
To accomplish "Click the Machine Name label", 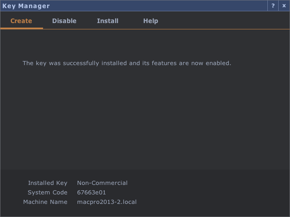I will click(x=45, y=202).
